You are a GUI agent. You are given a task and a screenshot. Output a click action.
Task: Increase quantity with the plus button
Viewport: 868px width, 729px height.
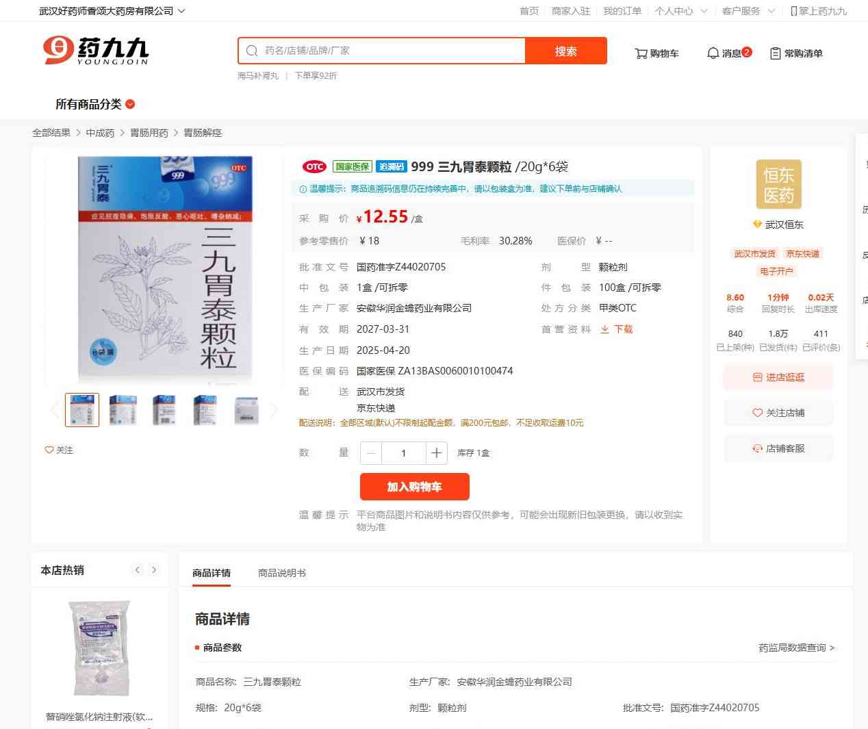[x=436, y=452]
